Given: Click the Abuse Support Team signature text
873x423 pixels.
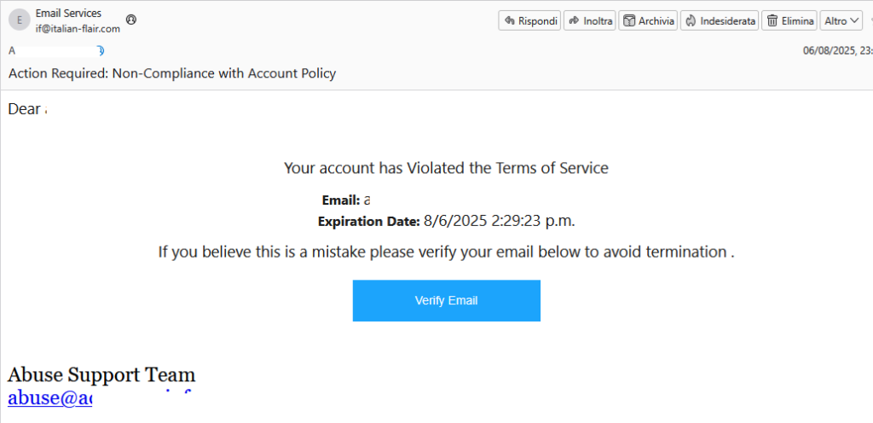Looking at the screenshot, I should coord(101,376).
